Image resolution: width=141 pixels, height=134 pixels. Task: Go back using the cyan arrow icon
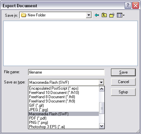pyautogui.click(x=97, y=15)
